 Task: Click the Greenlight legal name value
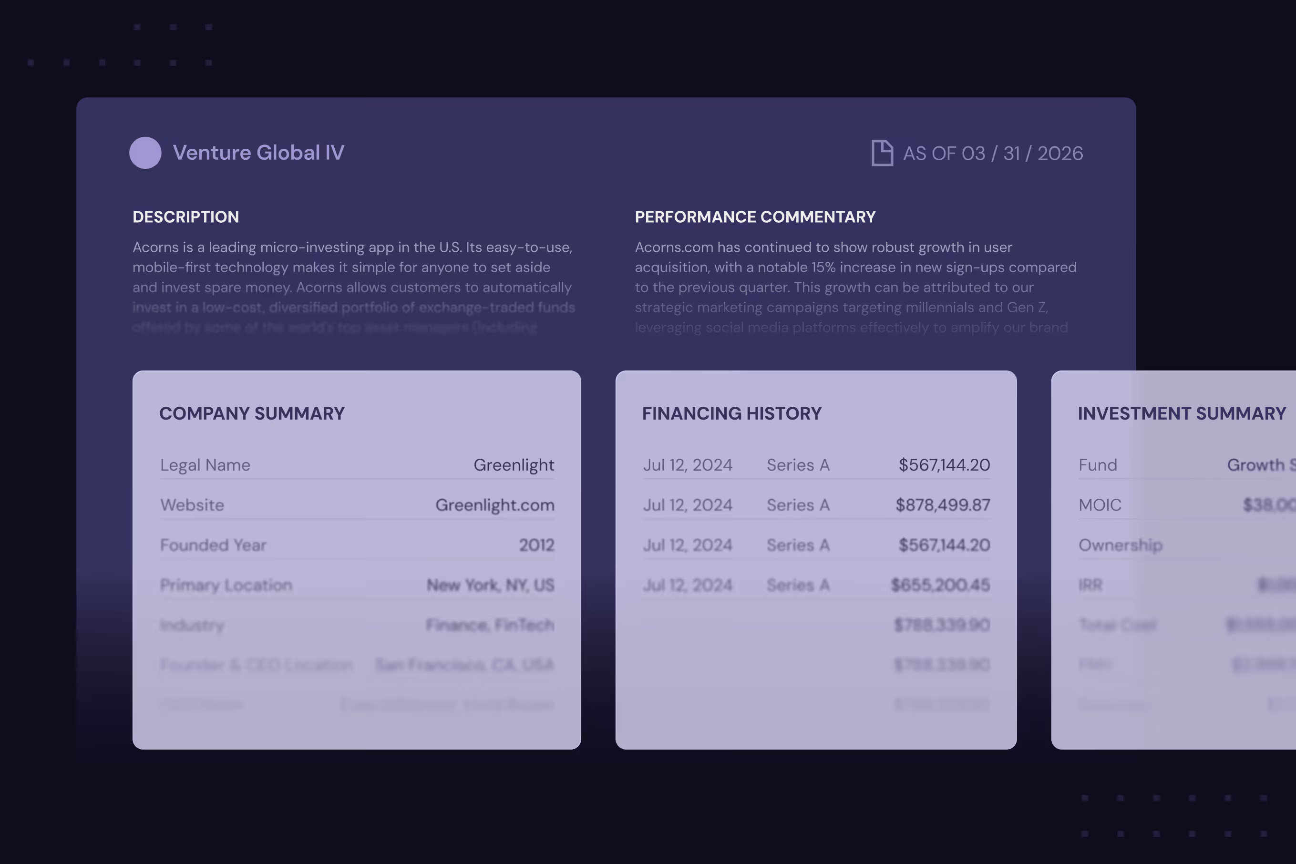click(514, 465)
